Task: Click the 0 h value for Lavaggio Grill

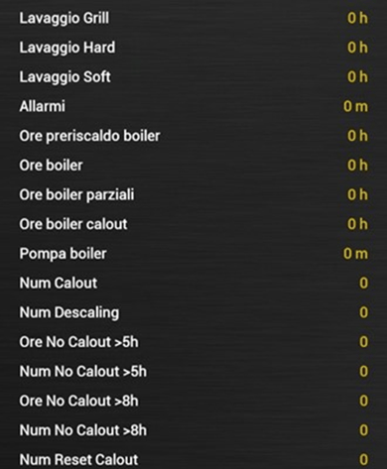Action: (357, 18)
